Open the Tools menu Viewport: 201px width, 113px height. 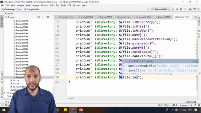point(63,5)
